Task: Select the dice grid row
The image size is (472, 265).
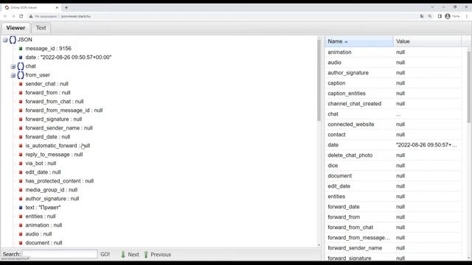Action: (393, 166)
